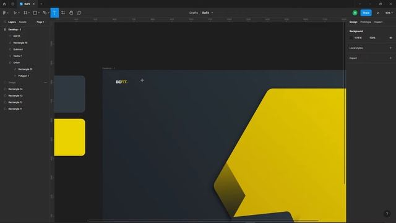Select the Move tool arrow
Image resolution: width=396 pixels, height=223 pixels.
coord(15,12)
